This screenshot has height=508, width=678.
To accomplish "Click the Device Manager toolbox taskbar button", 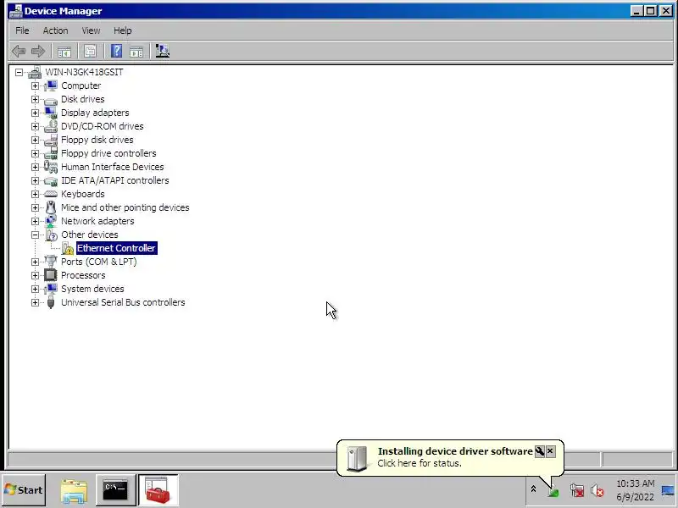I will pyautogui.click(x=158, y=490).
